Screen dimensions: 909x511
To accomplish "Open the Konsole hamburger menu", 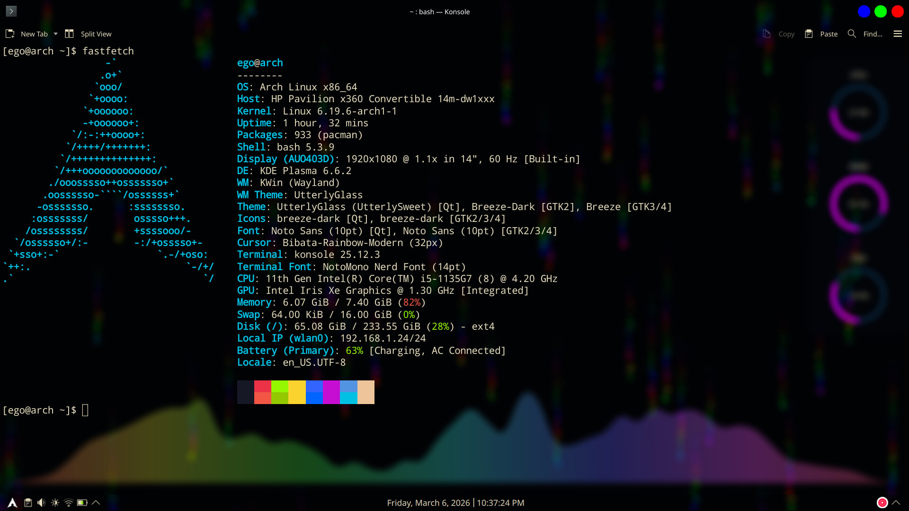I will pos(898,34).
